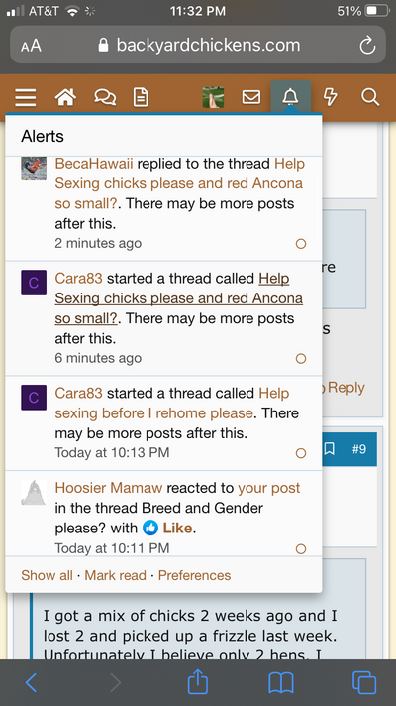Close alerts via the bell icon

[290, 97]
